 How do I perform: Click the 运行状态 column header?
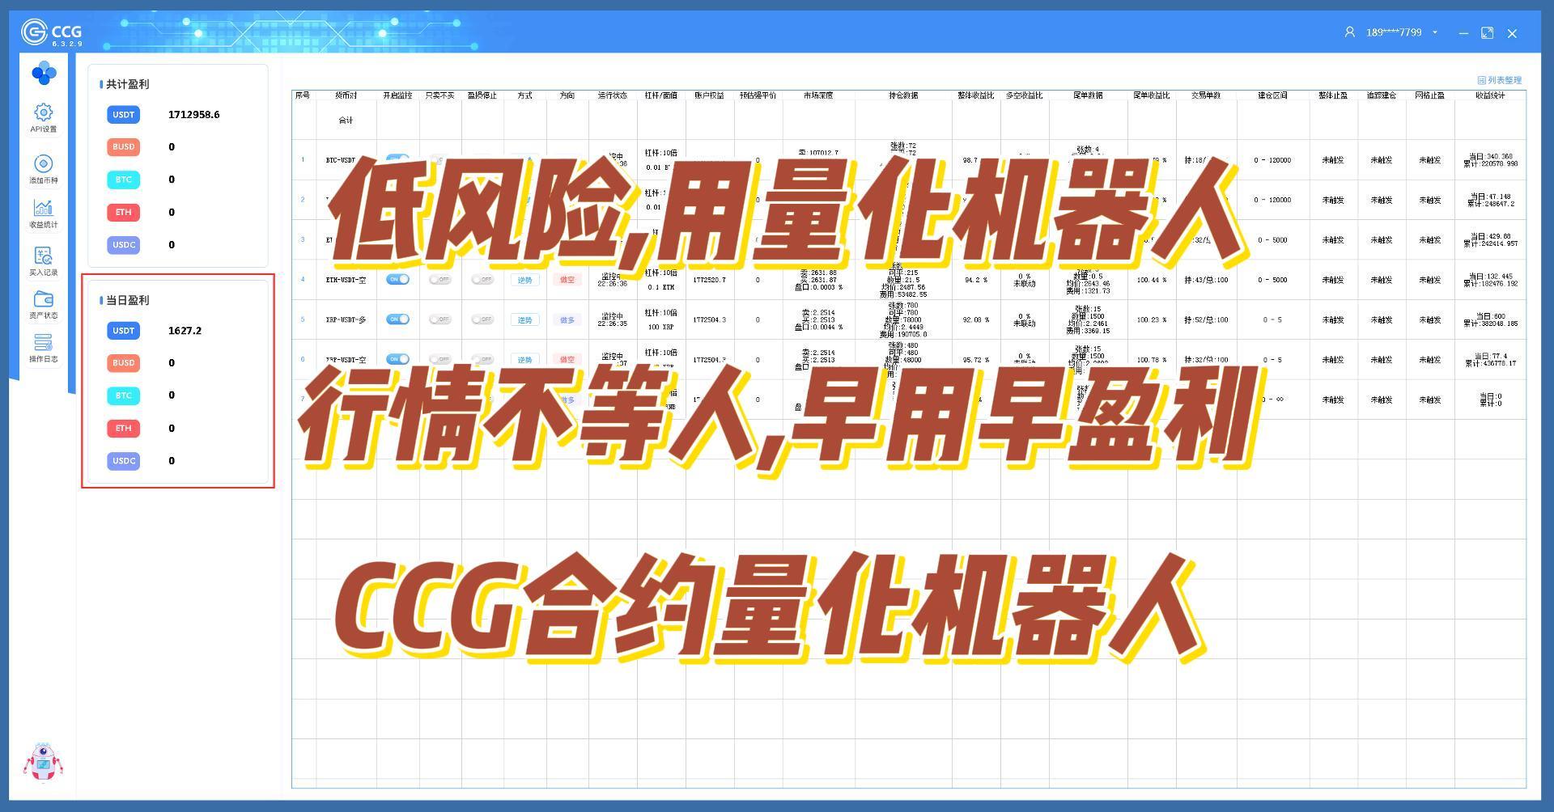[x=613, y=95]
